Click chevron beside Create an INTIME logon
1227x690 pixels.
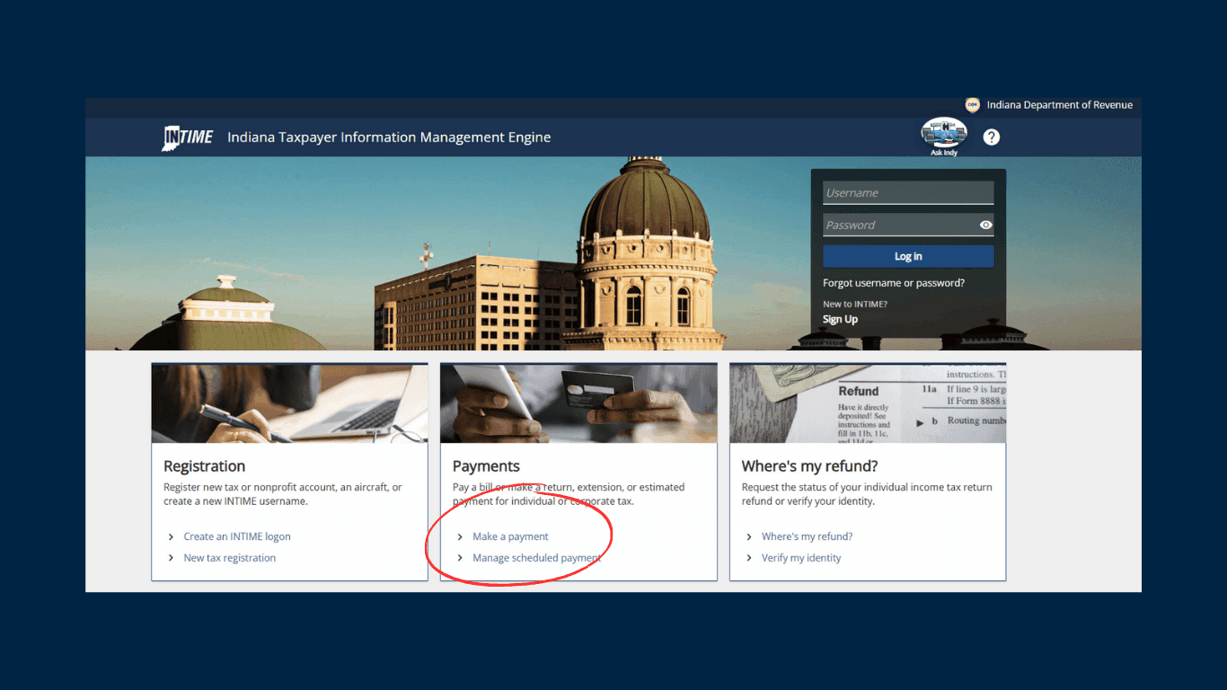click(x=171, y=536)
